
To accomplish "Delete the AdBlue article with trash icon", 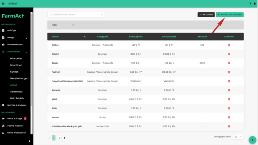I will pos(229,45).
